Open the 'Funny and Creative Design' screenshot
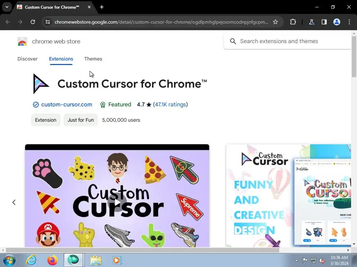 288,195
